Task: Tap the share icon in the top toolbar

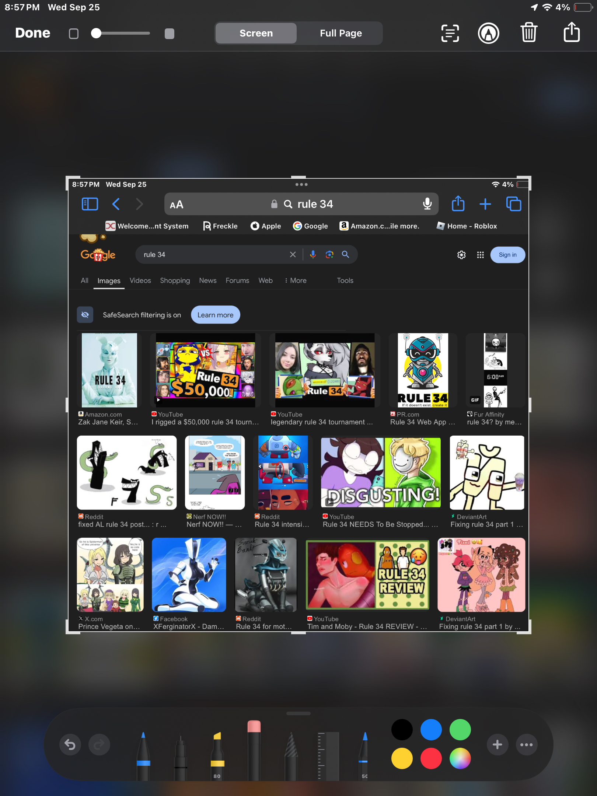Action: (572, 32)
